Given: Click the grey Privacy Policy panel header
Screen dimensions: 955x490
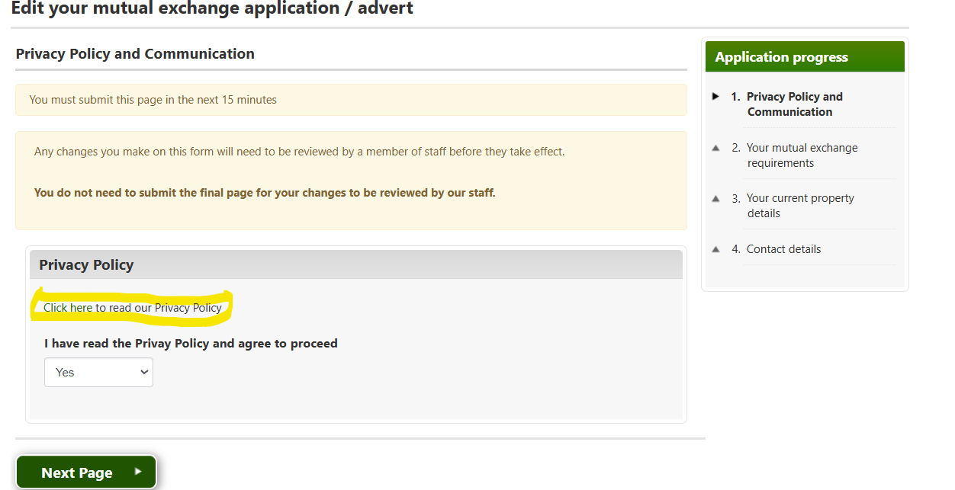Looking at the screenshot, I should (x=356, y=265).
